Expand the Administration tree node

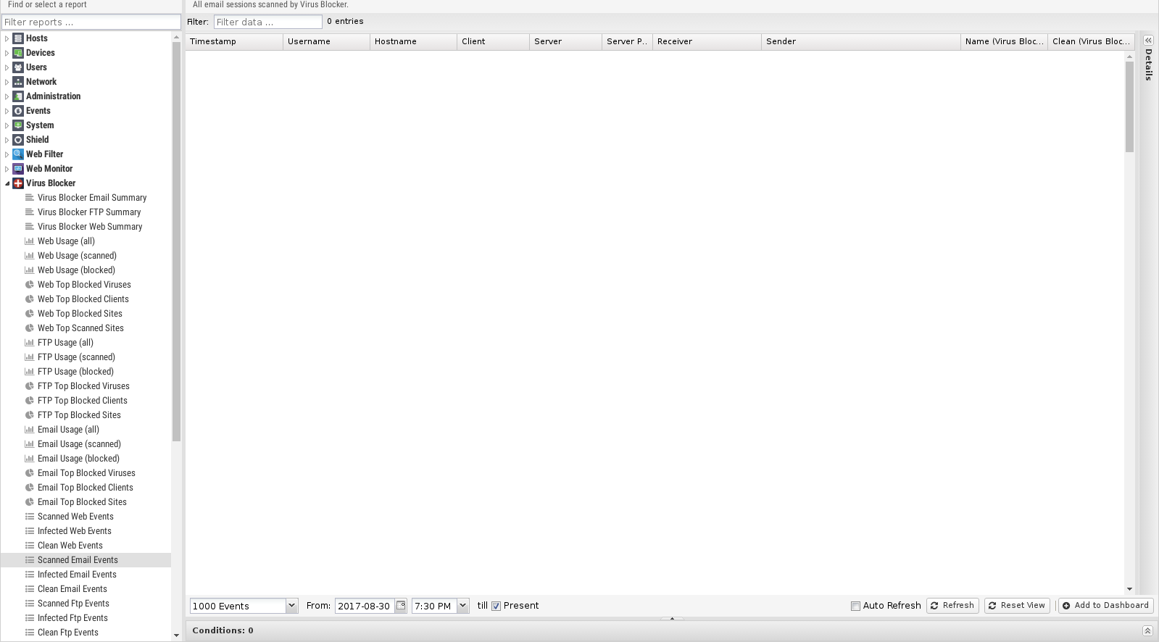click(x=7, y=96)
